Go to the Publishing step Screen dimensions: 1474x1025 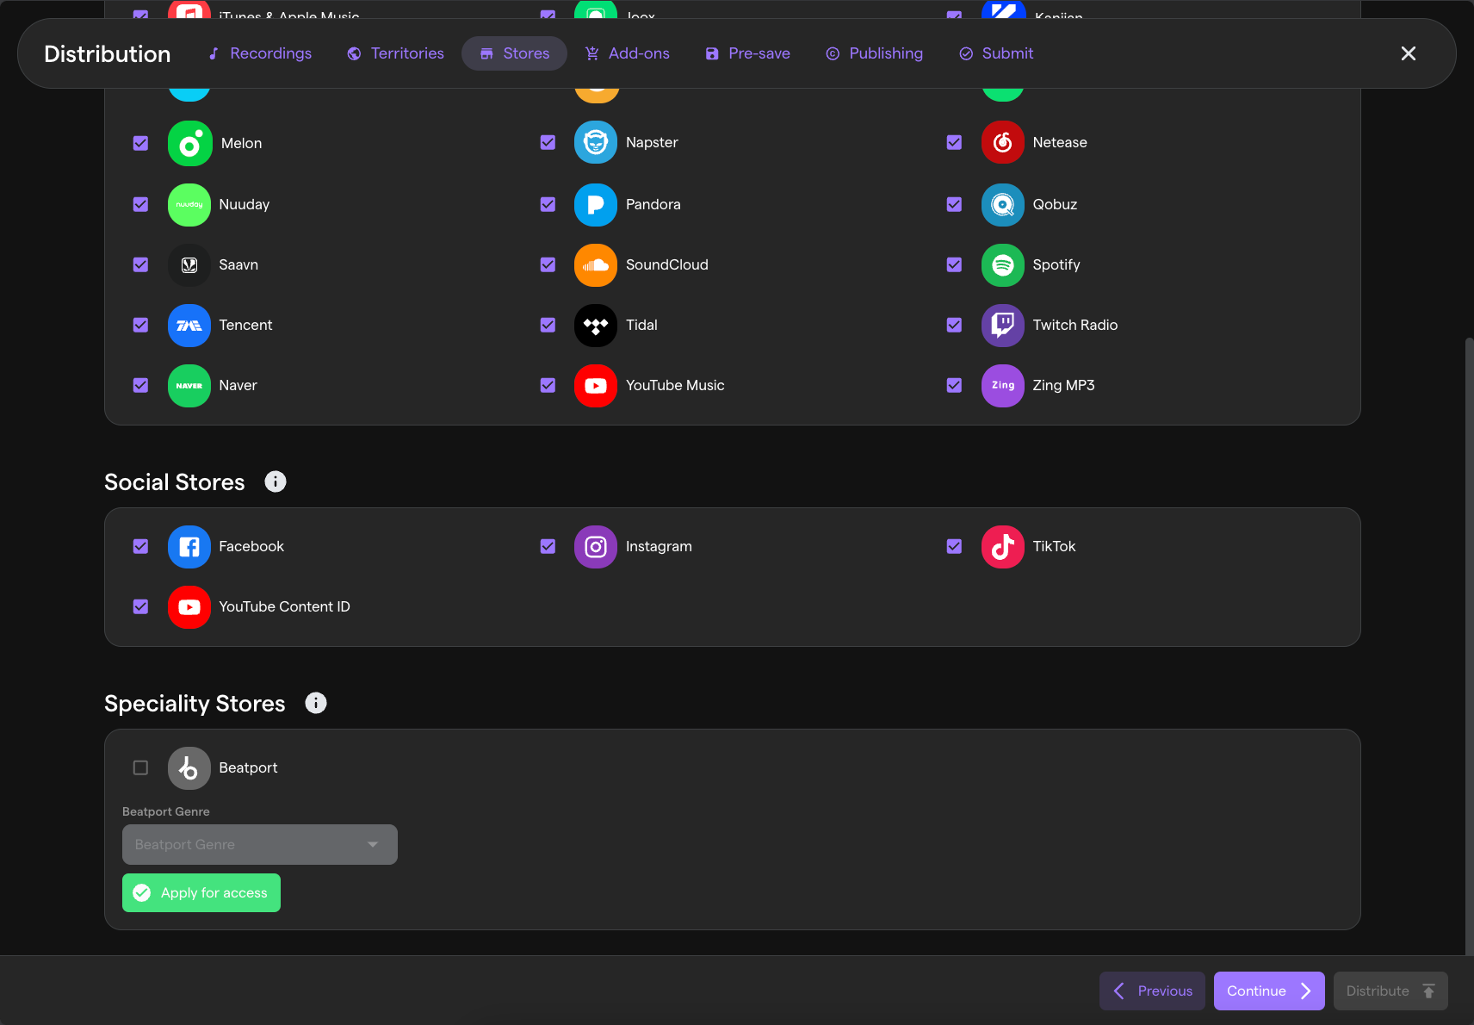(875, 53)
